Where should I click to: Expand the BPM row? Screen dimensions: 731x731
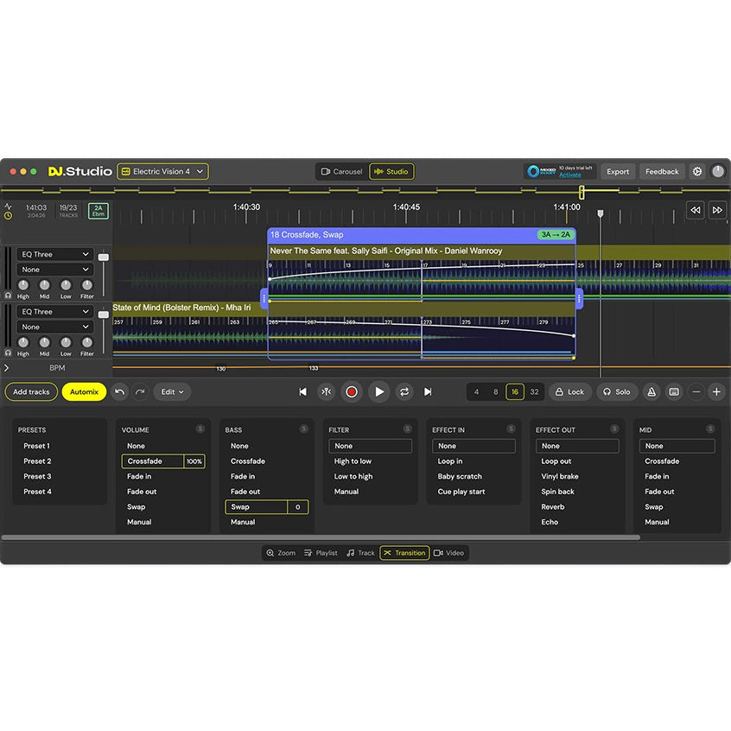click(7, 368)
